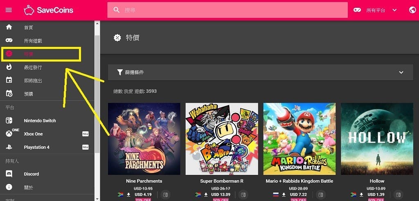Click the Nintendo Switch sidebar icon
The image size is (419, 201).
tap(9, 120)
